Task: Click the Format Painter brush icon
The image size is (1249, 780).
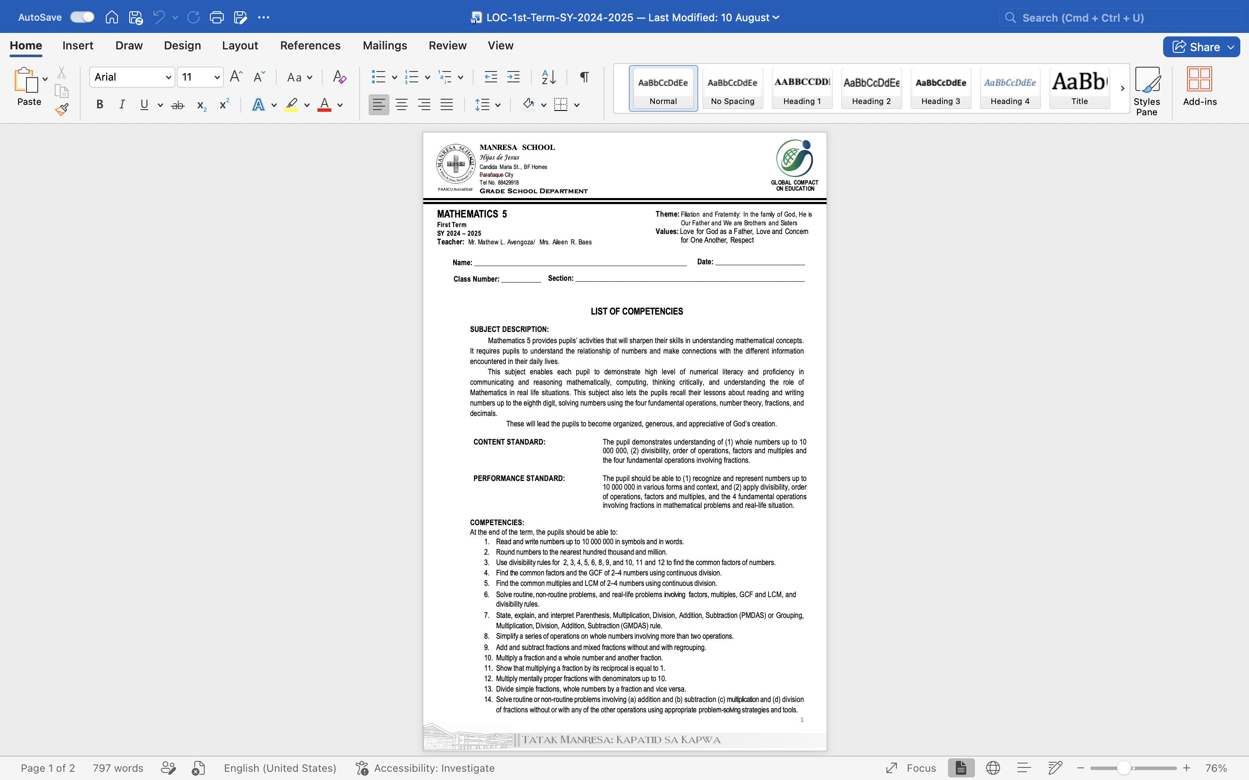Action: tap(62, 109)
